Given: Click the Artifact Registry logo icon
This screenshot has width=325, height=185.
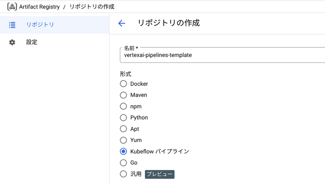Looking at the screenshot, I should click(12, 7).
